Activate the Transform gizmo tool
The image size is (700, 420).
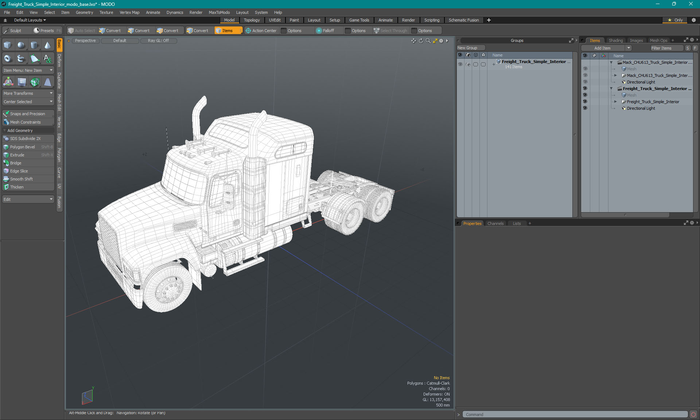8,82
